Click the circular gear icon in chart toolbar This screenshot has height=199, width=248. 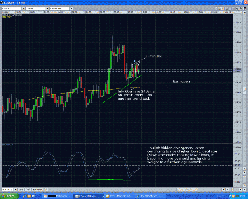point(223,8)
